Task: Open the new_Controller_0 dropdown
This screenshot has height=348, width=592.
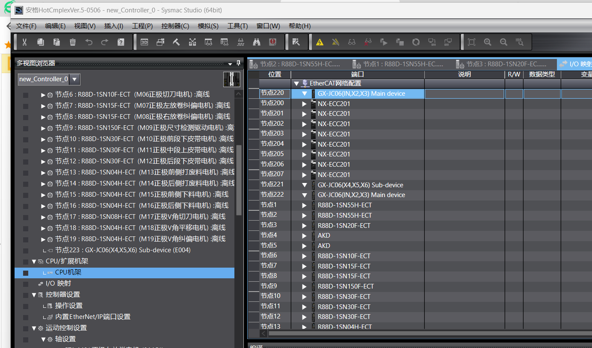Action: click(x=74, y=79)
